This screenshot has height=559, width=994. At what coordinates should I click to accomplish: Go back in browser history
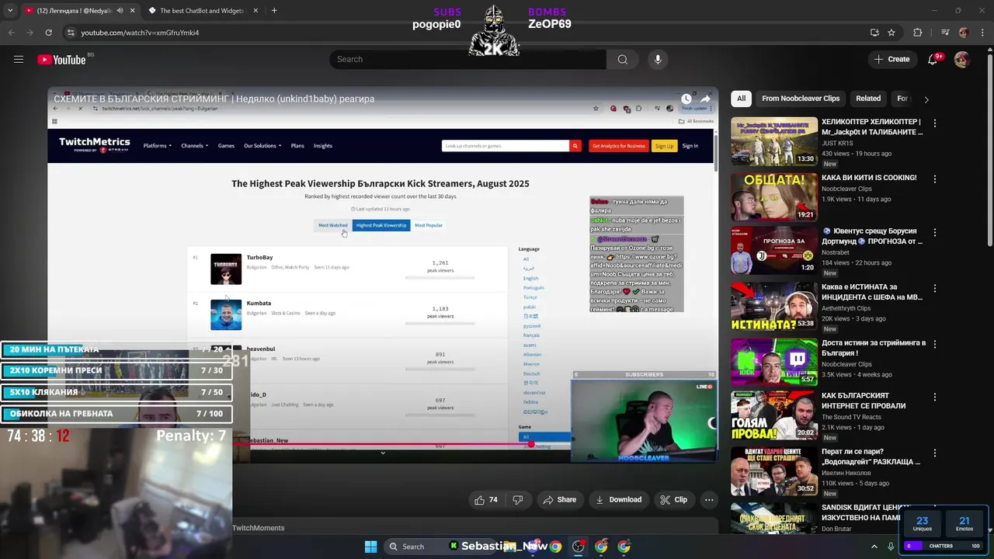tap(11, 33)
